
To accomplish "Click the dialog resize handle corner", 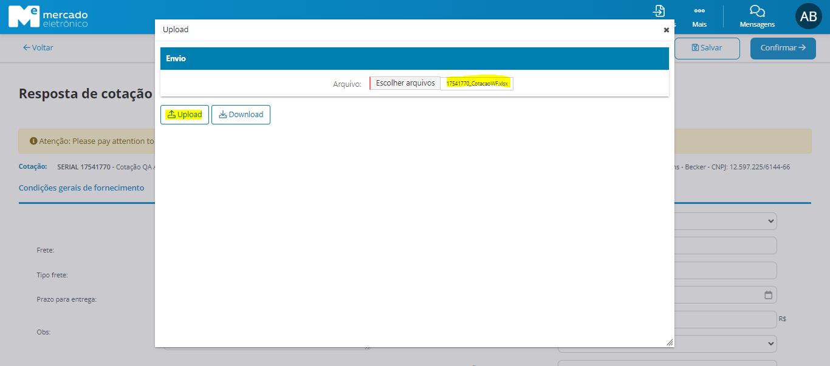I will point(670,343).
